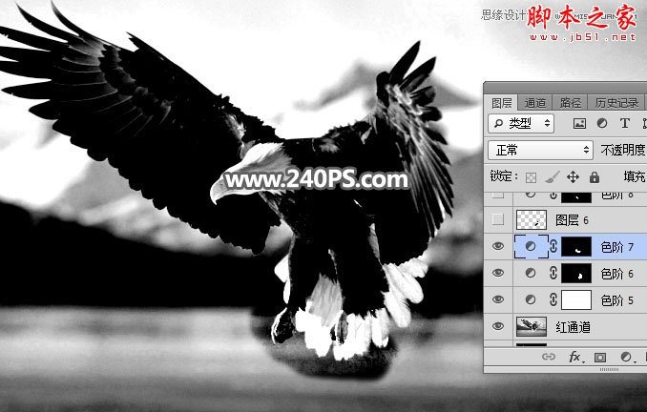
Task: Lock transparent pixels icon
Action: pos(531,177)
